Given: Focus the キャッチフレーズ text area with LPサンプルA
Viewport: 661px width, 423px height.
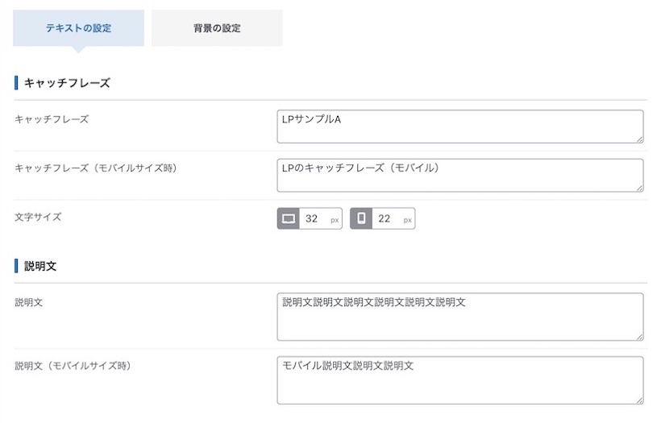Looking at the screenshot, I should point(460,126).
